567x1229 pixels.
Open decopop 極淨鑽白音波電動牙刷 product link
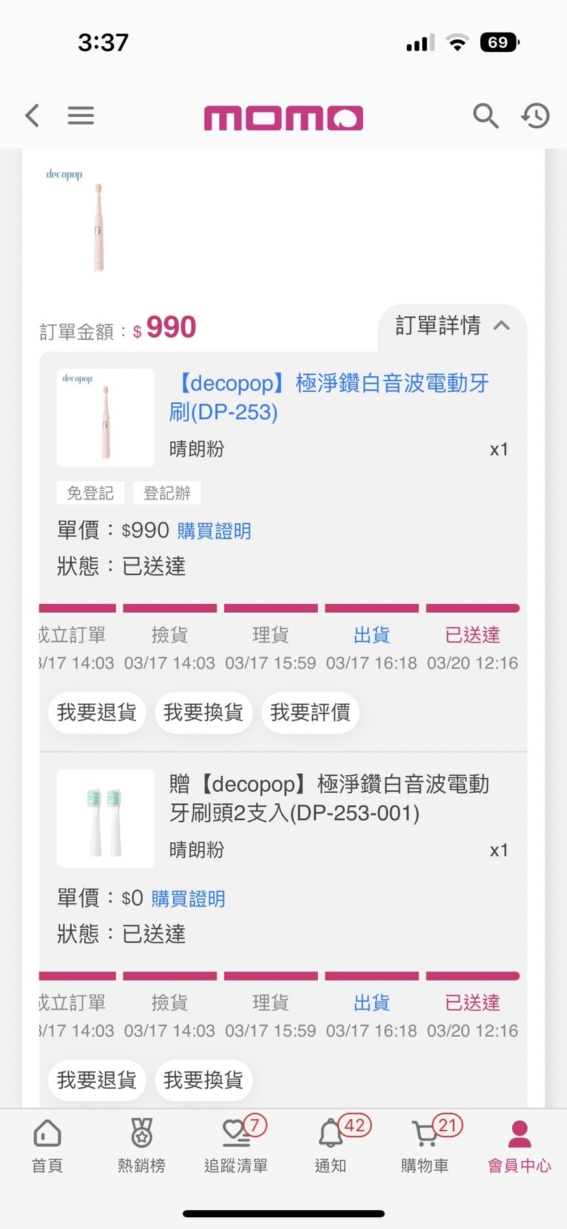click(330, 397)
